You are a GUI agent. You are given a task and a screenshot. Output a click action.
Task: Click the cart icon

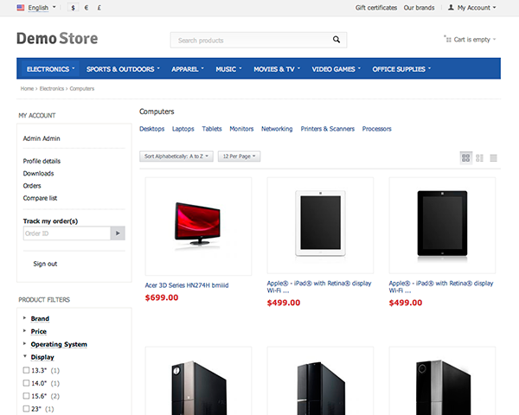[x=447, y=40]
